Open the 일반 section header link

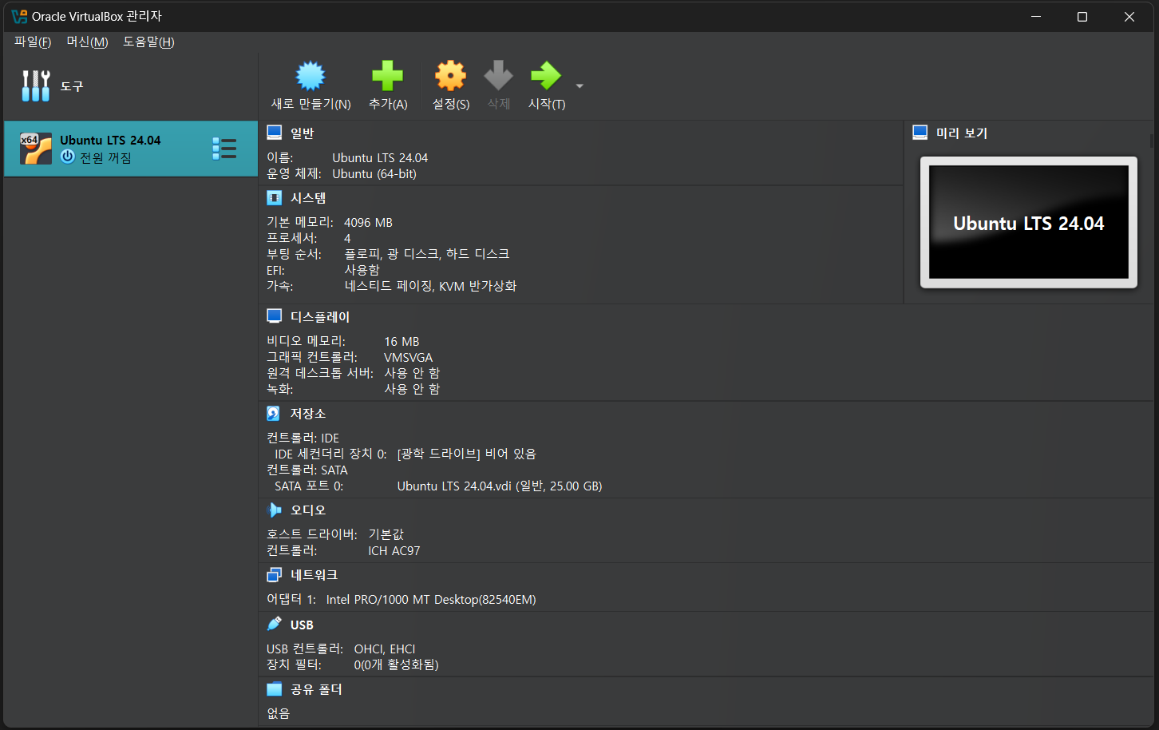click(x=303, y=133)
